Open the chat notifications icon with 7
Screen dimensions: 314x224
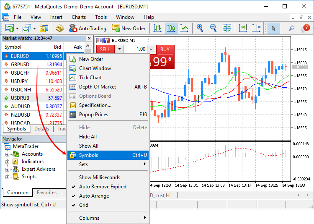pyautogui.click(x=305, y=28)
